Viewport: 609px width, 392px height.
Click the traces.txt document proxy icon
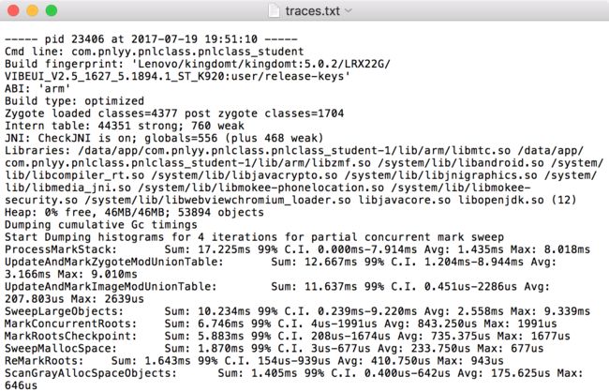tap(275, 11)
